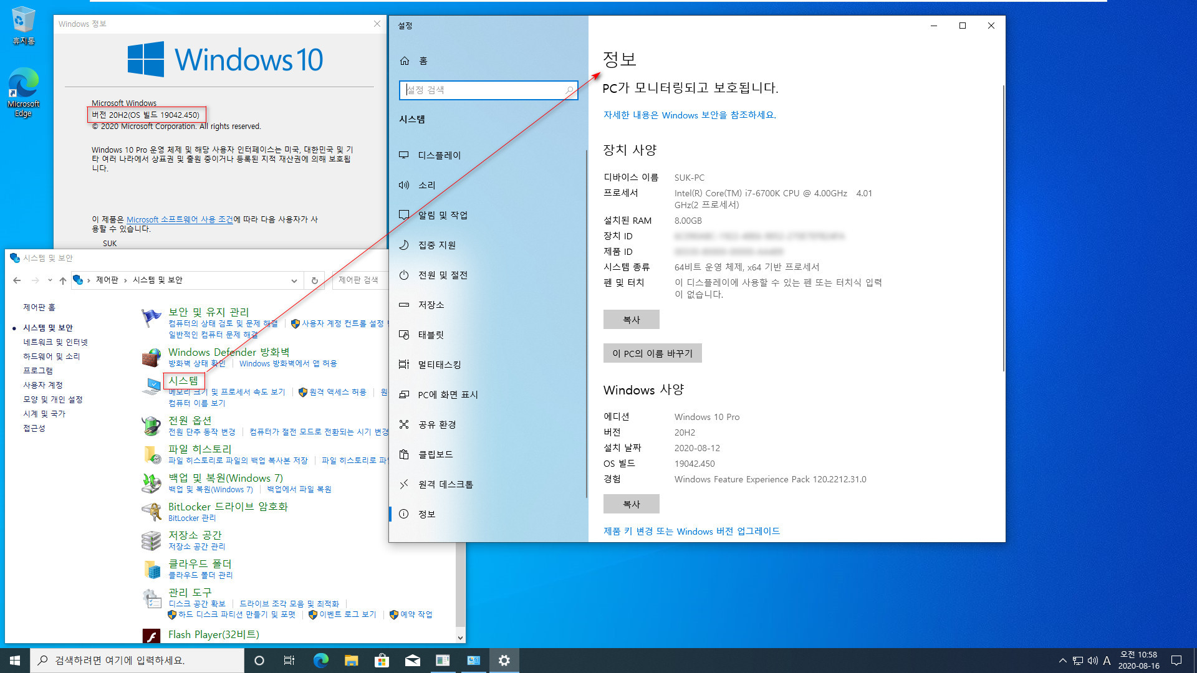Open Event log viewer (이벤트 로그 보기) link
This screenshot has width=1197, height=673.
tap(348, 614)
